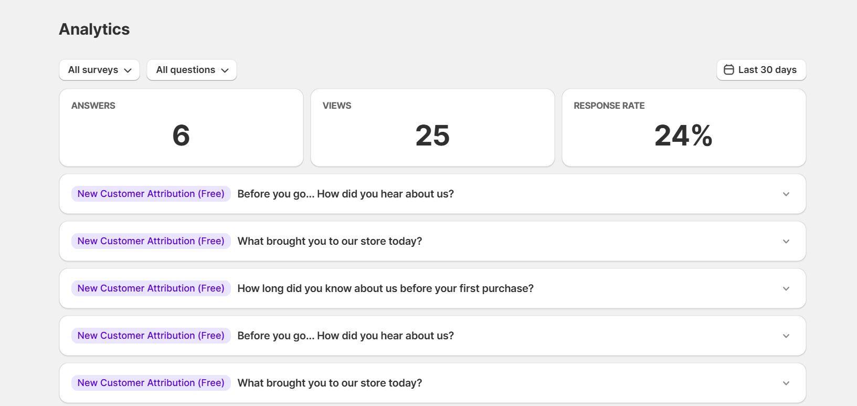
Task: Click the 'How long did you know about us' question text
Action: coord(385,288)
